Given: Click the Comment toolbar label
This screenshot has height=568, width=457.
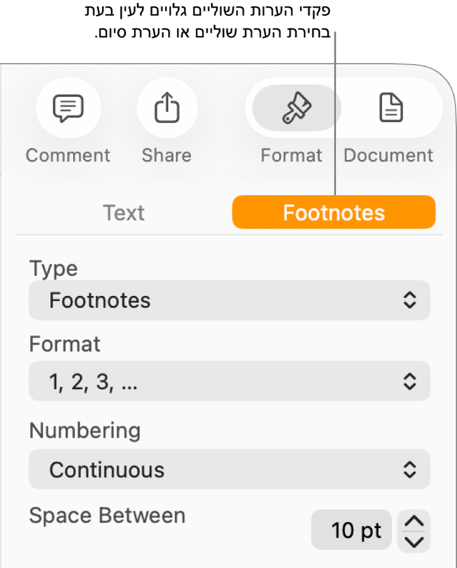Looking at the screenshot, I should [68, 155].
